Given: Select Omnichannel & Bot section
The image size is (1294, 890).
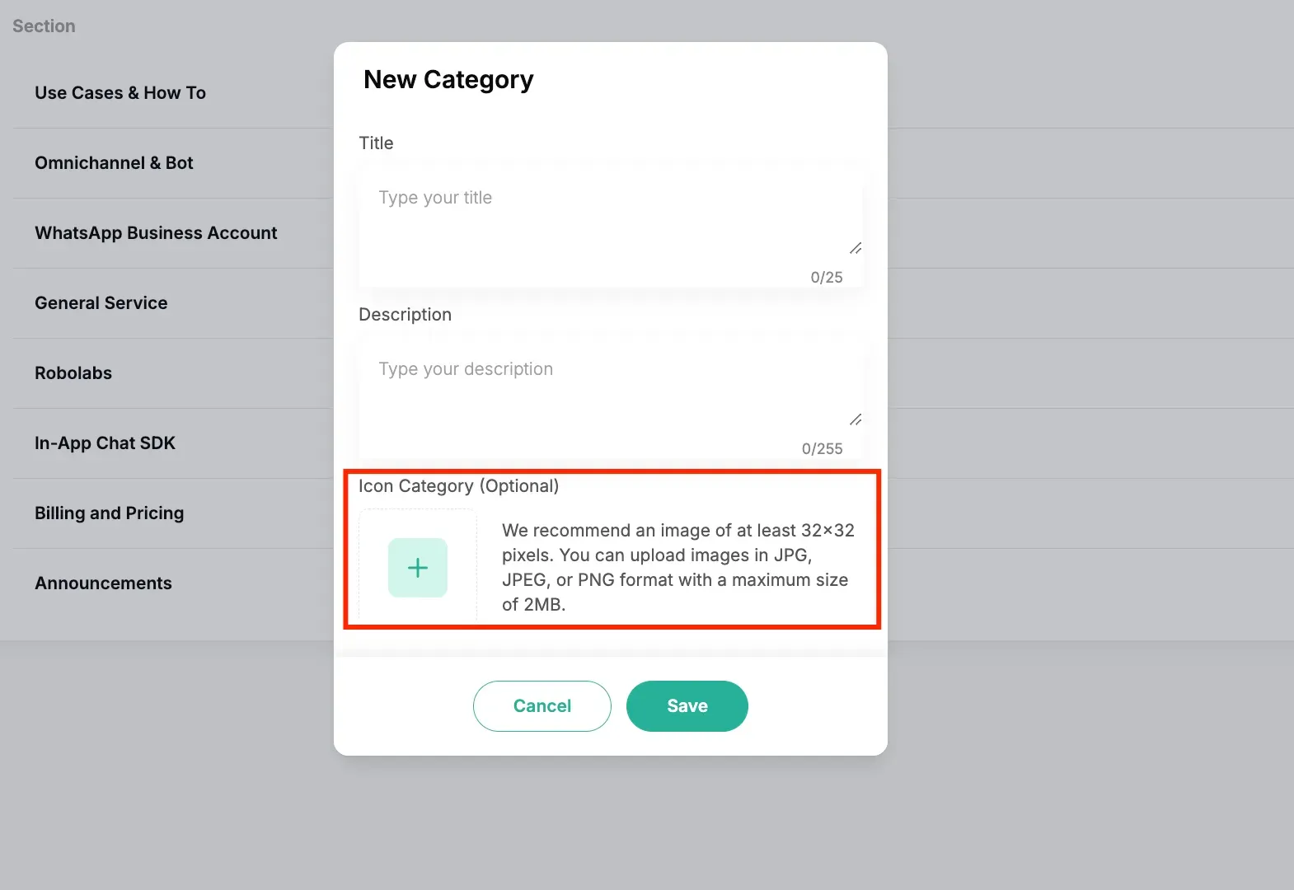Looking at the screenshot, I should pos(114,163).
